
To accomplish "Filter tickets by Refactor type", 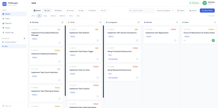I will point(62,16).
